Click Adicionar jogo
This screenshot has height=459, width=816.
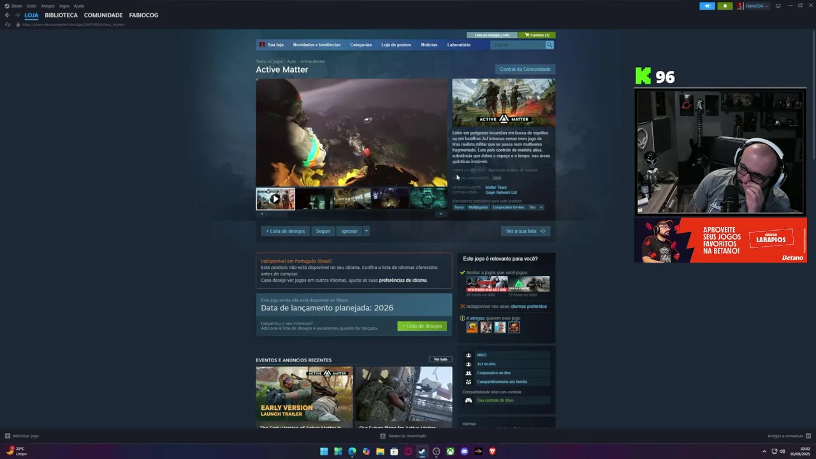coord(22,436)
